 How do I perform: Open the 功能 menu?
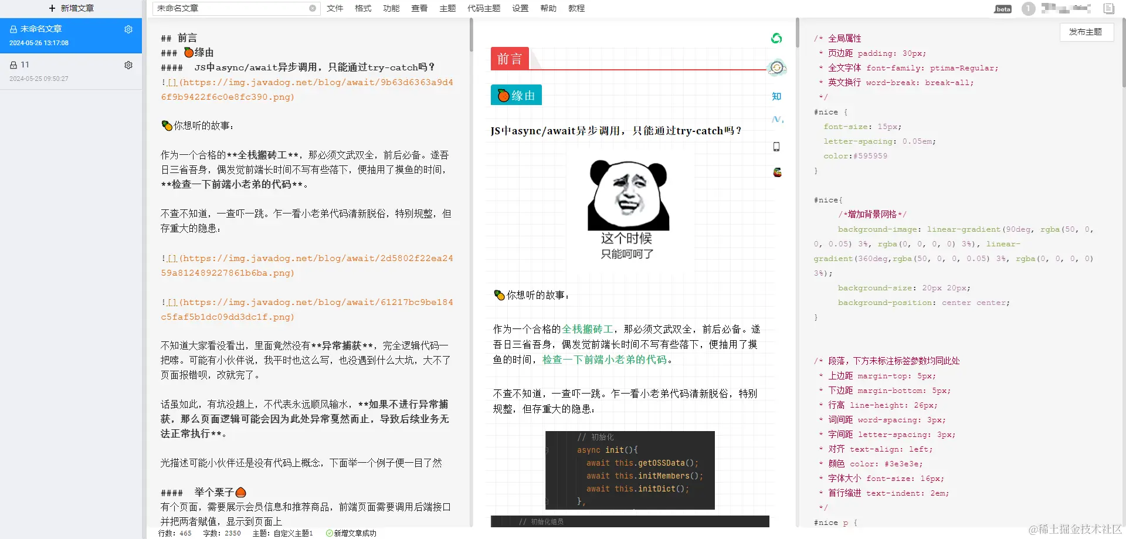(391, 8)
